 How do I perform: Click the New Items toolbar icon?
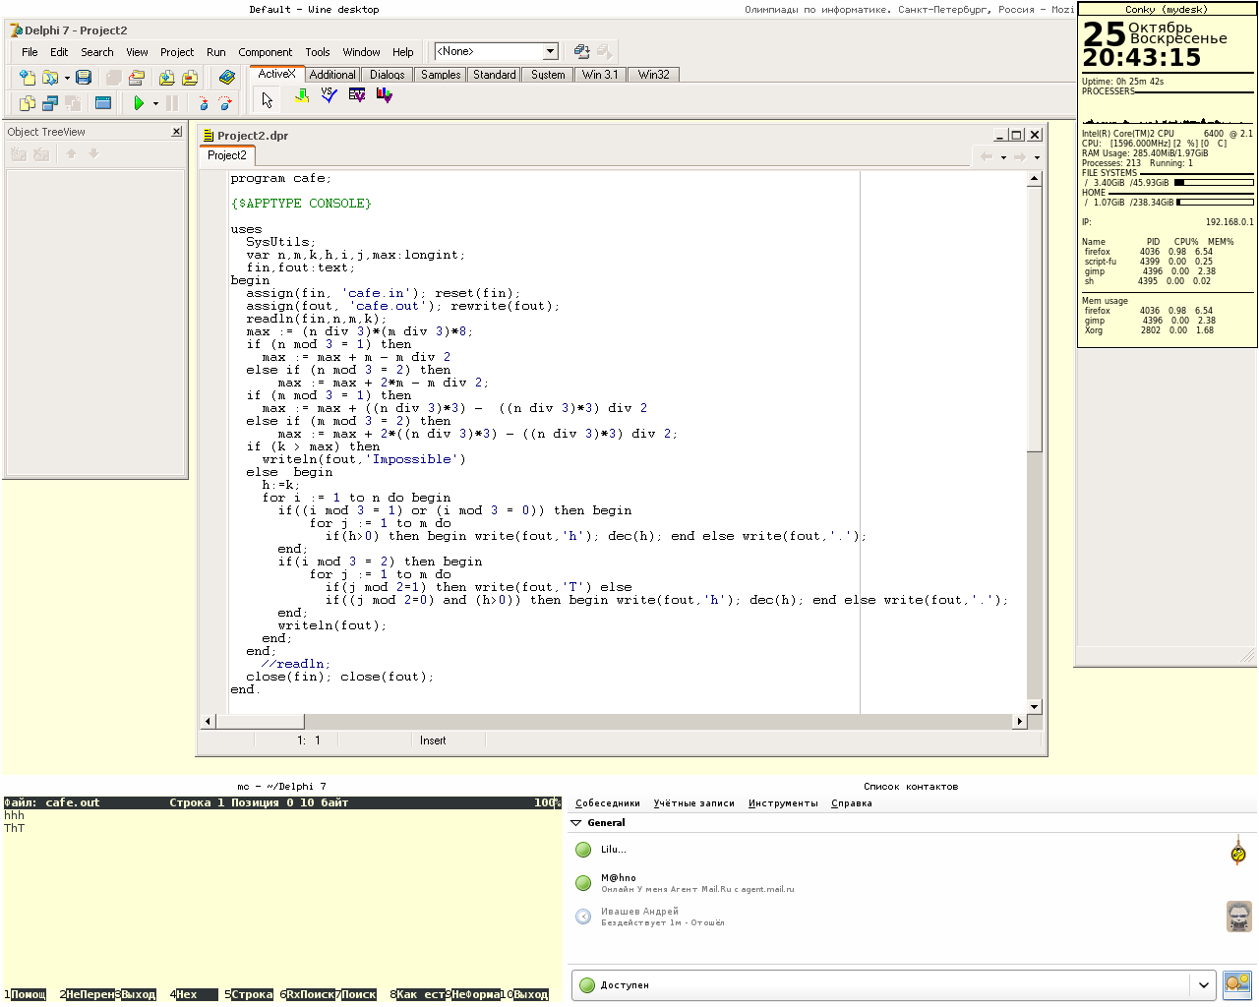pos(27,78)
